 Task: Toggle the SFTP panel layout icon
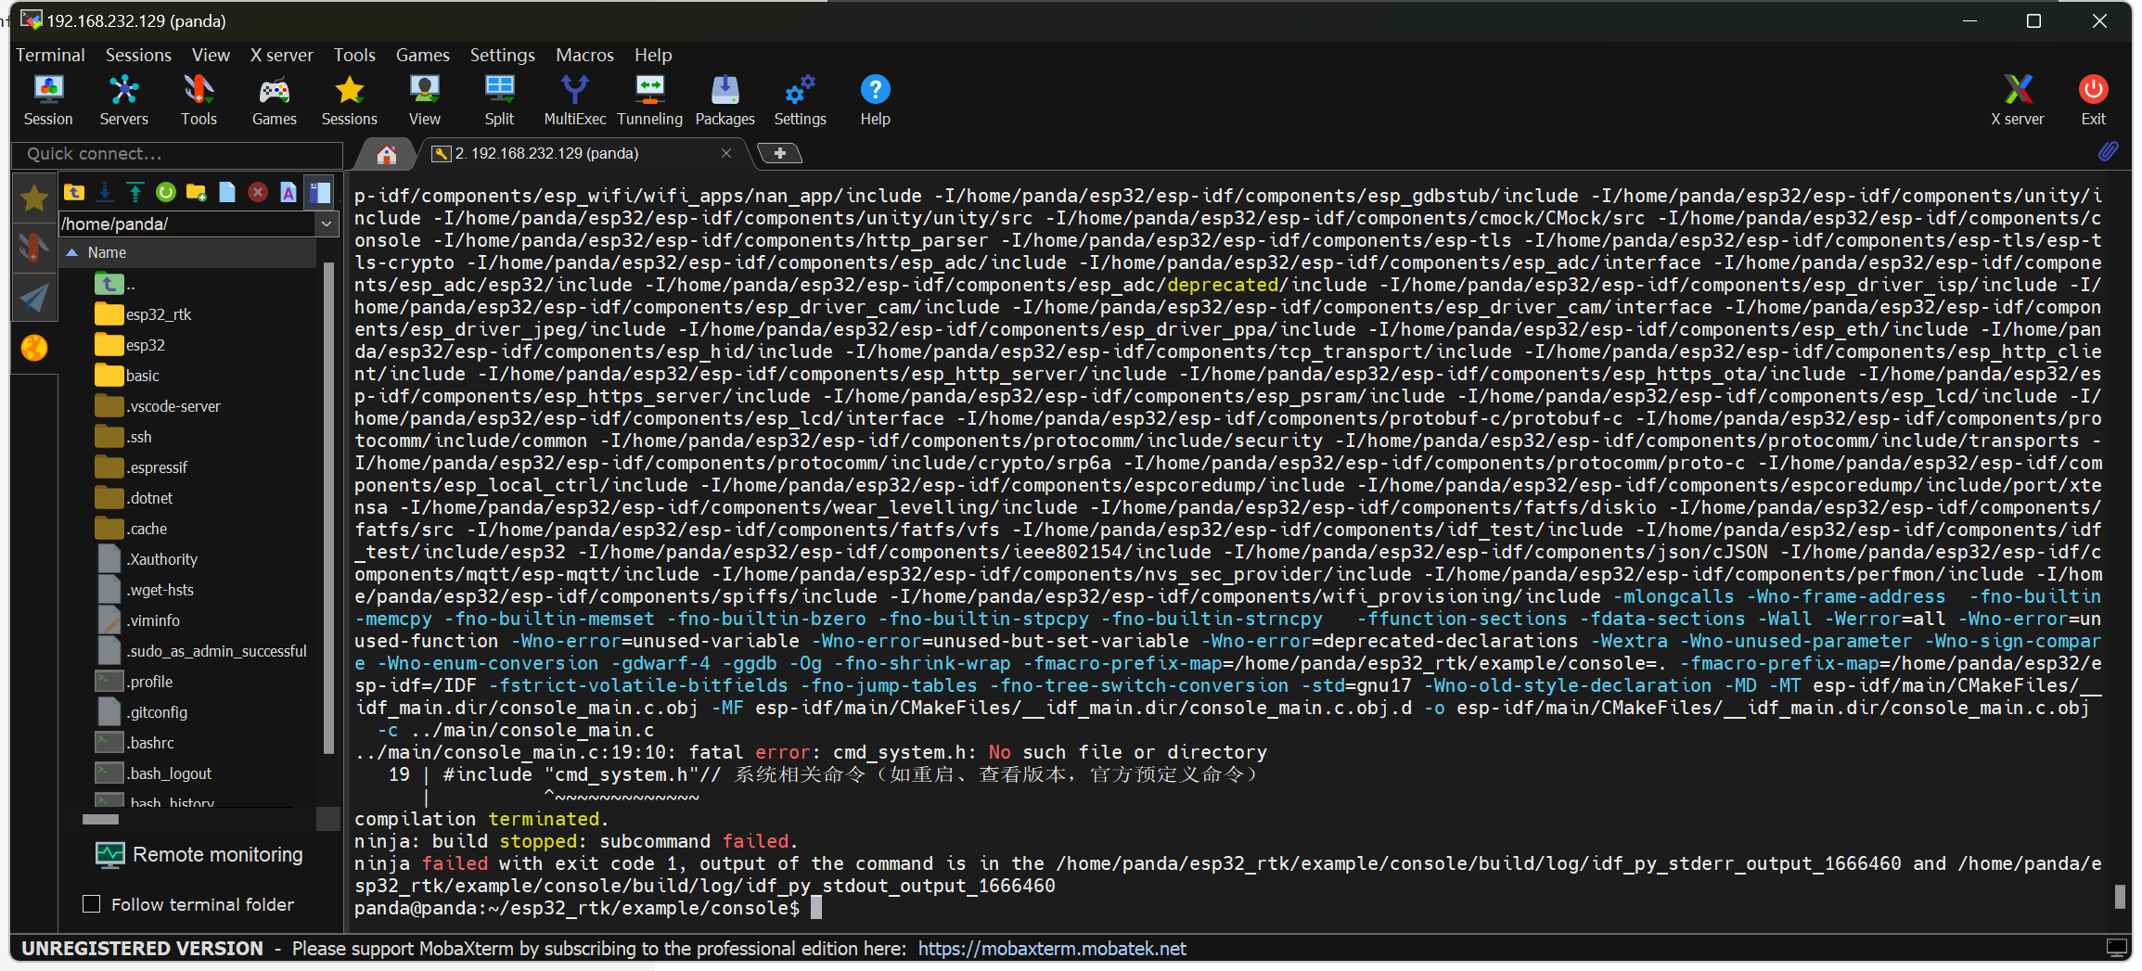tap(319, 192)
